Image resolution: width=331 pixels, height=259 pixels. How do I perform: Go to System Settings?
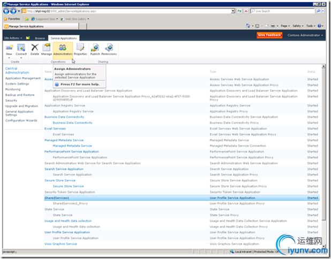tap(17, 83)
